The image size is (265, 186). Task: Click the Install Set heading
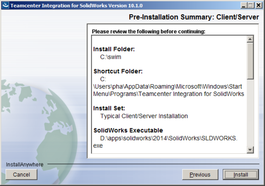[109, 108]
